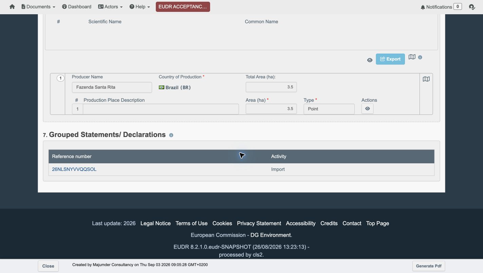The width and height of the screenshot is (483, 273).
Task: Toggle the eye icon left of Export
Action: tap(370, 60)
